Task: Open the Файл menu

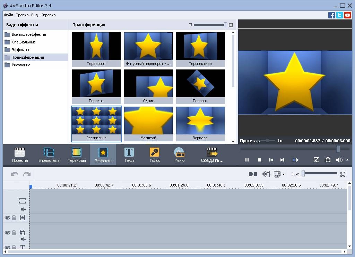Action: [x=8, y=15]
